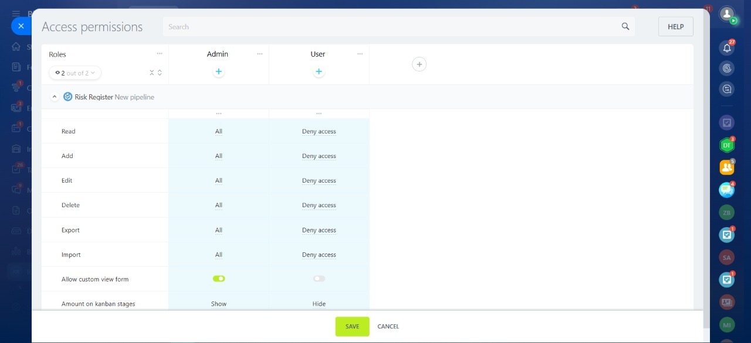Change Admin Edit permission
The width and height of the screenshot is (751, 343).
[x=219, y=180]
